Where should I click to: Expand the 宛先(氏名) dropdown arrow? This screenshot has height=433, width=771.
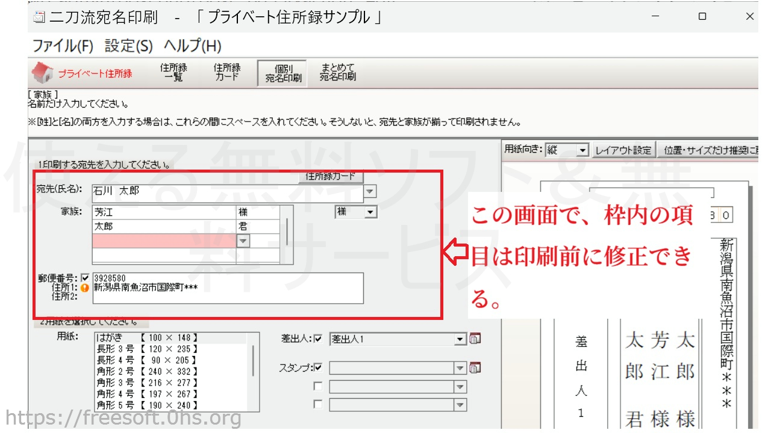[x=370, y=192]
